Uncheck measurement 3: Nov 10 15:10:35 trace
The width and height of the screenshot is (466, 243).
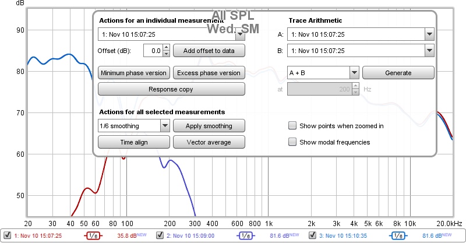tap(312, 235)
